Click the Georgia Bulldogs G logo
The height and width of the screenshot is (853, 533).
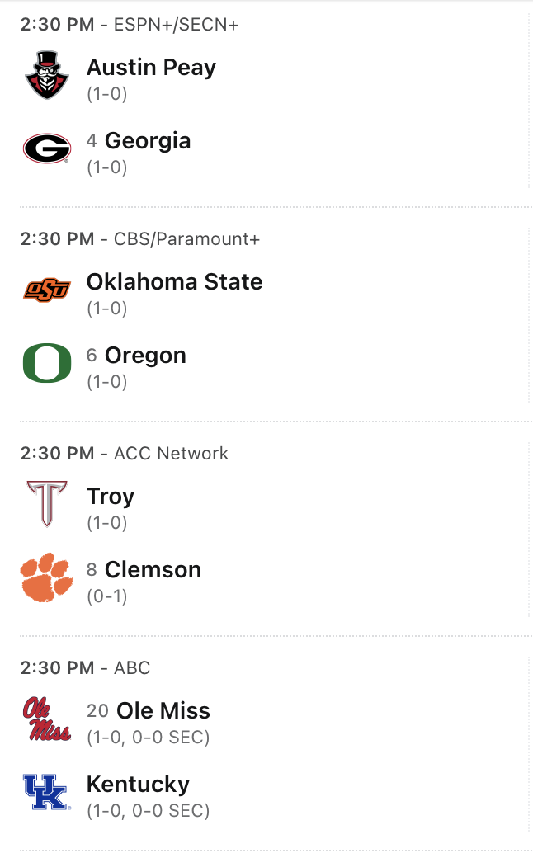point(46,149)
